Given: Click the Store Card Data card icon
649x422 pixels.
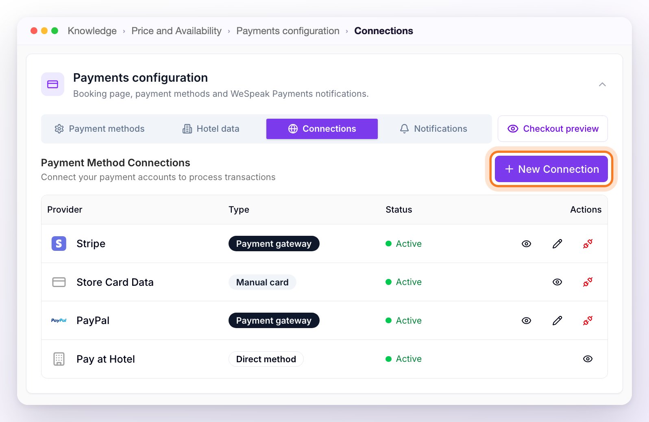Looking at the screenshot, I should point(59,282).
